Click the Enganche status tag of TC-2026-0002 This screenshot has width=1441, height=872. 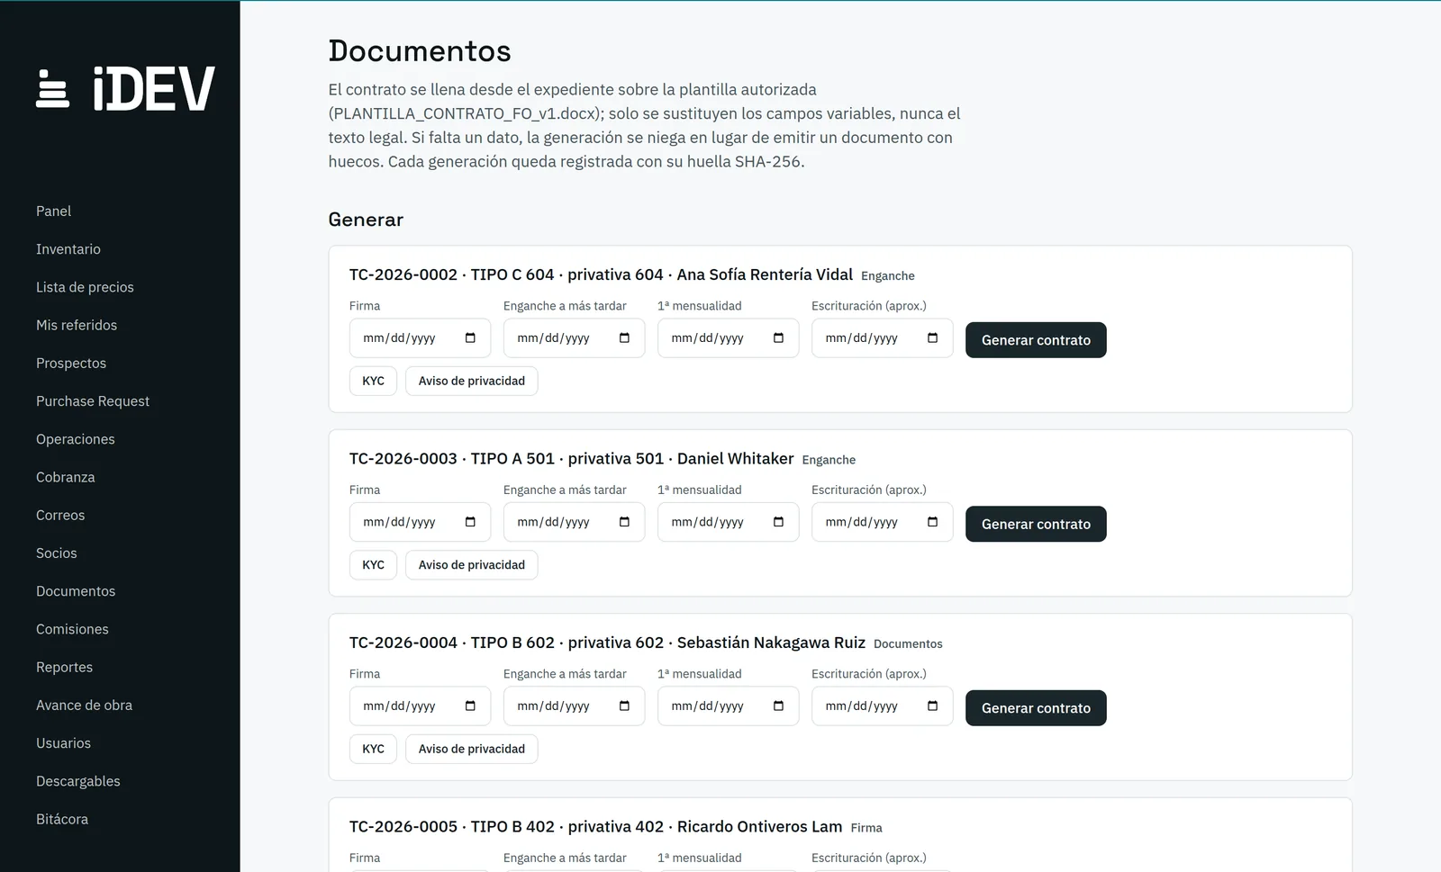(887, 276)
